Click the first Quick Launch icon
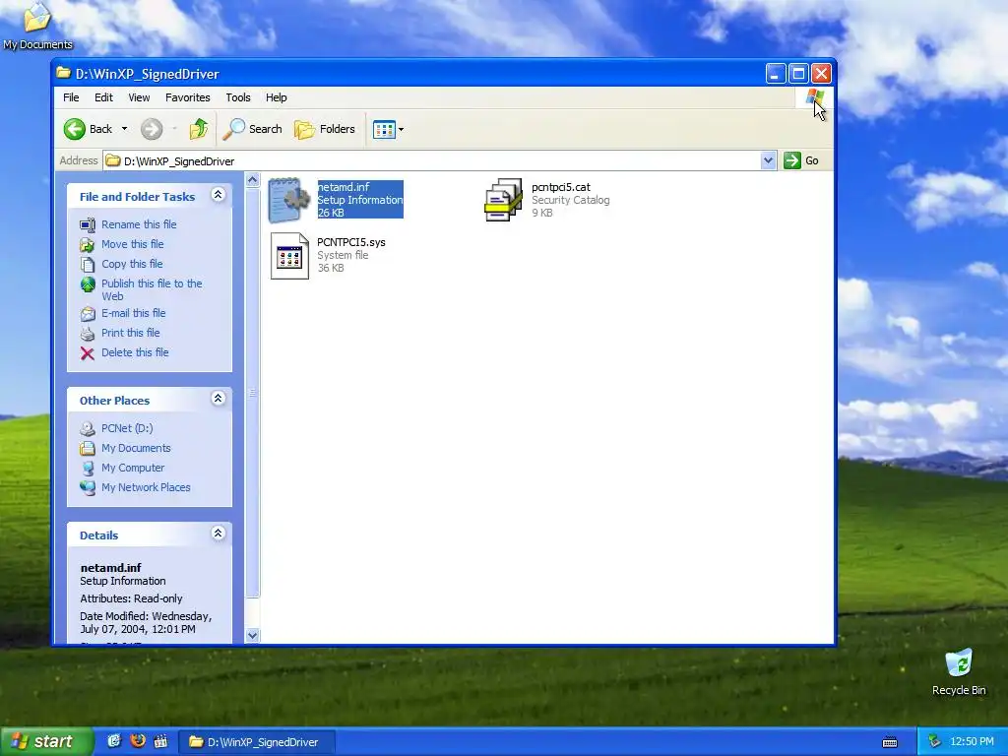The width and height of the screenshot is (1008, 756). click(114, 741)
